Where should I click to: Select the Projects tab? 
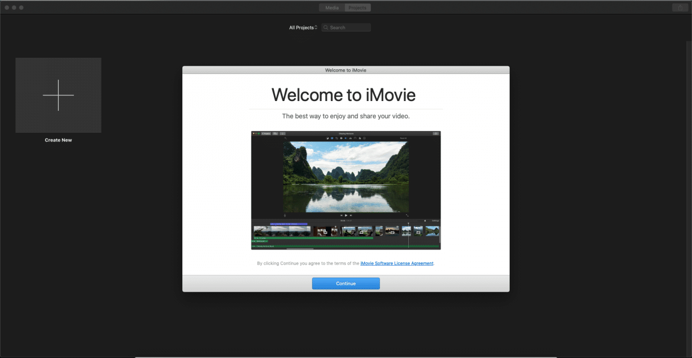(357, 8)
